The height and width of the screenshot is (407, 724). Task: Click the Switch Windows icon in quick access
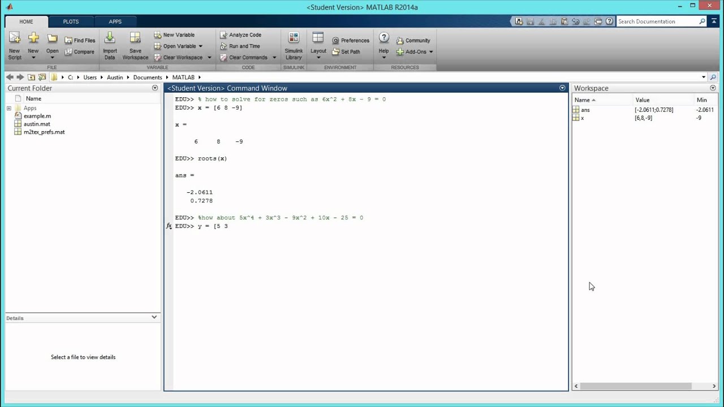pos(598,21)
